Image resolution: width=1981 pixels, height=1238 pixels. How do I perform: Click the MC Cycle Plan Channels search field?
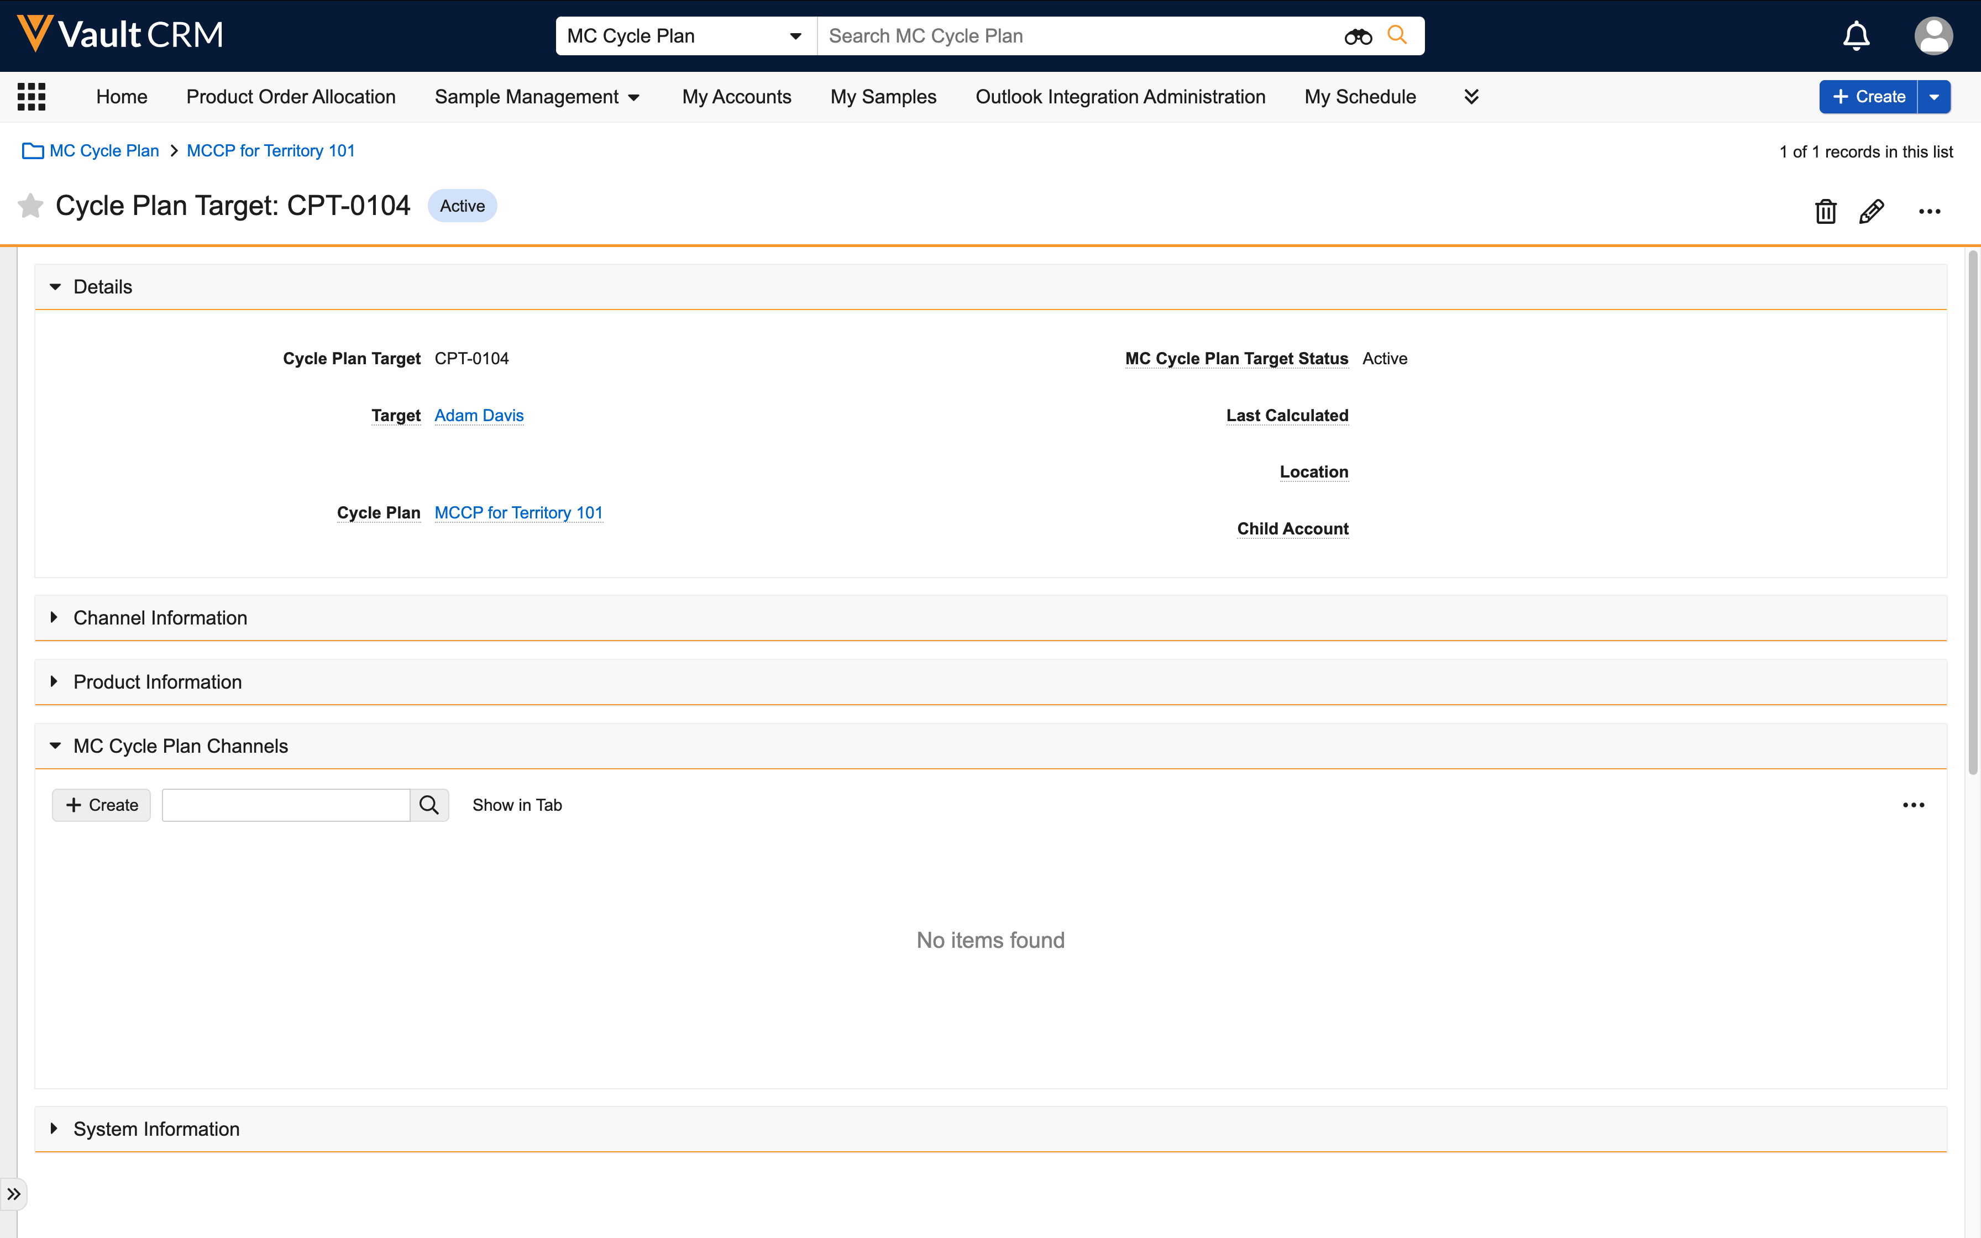pos(286,805)
